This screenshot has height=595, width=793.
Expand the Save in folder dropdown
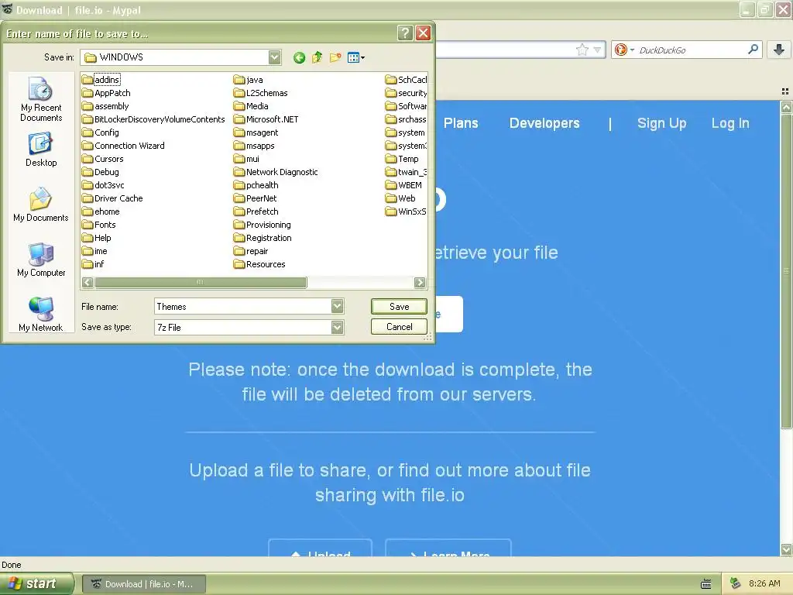coord(275,57)
